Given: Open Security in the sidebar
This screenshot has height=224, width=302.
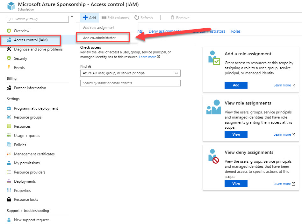Looking at the screenshot, I should coord(20,58).
